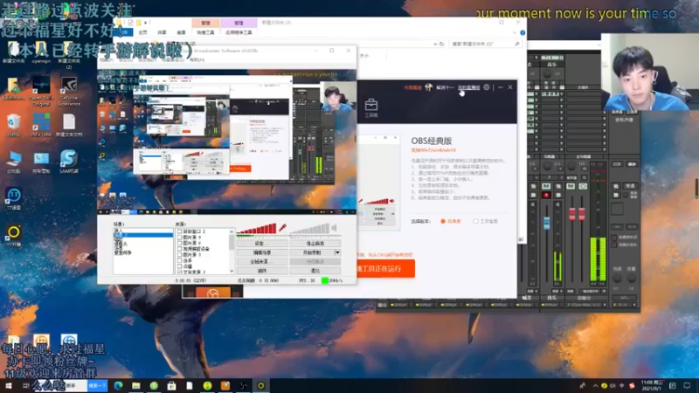The height and width of the screenshot is (393, 699).
Task: Check the 图片源 3 source checkbox
Action: 180,255
